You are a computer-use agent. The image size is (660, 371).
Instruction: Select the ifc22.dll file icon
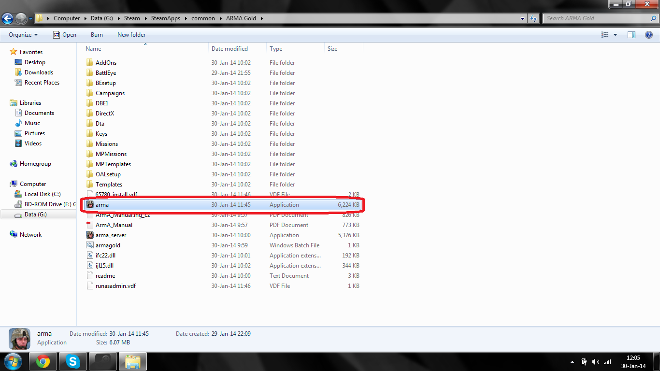[x=90, y=256]
